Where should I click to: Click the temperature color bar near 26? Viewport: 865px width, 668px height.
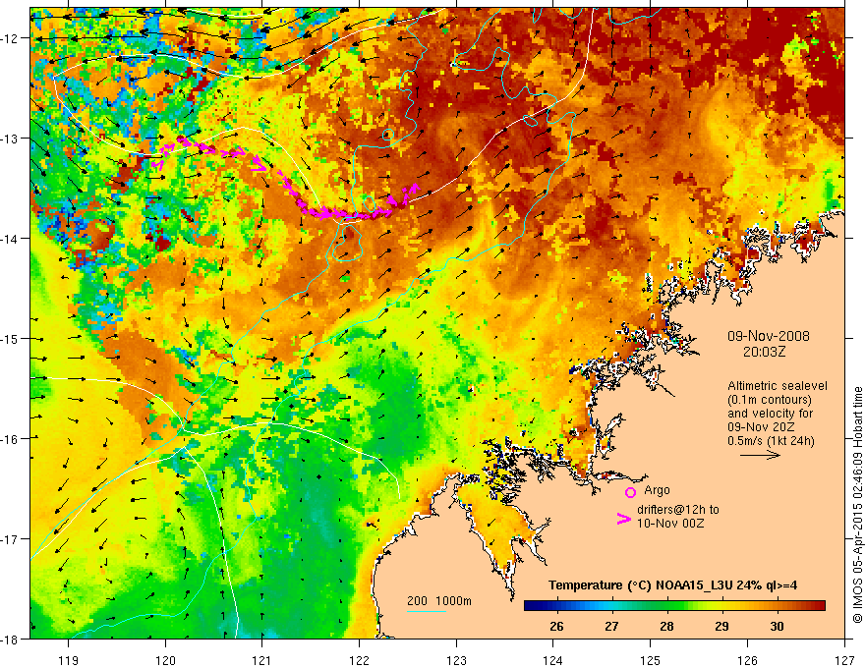(556, 606)
